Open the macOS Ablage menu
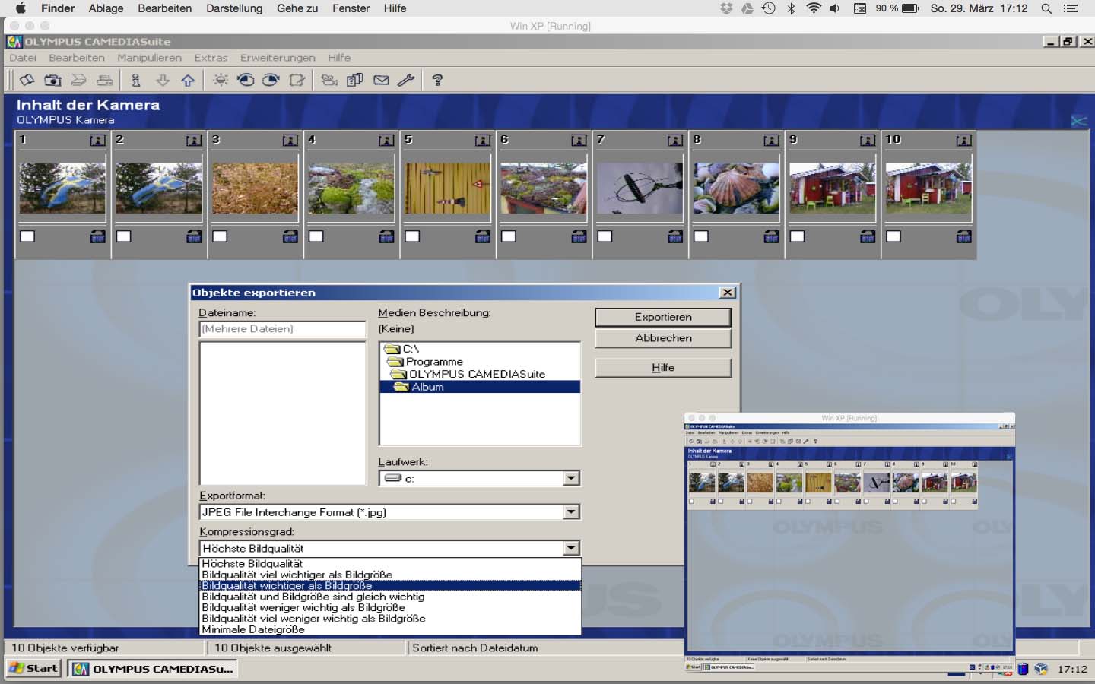This screenshot has height=684, width=1095. pos(106,8)
